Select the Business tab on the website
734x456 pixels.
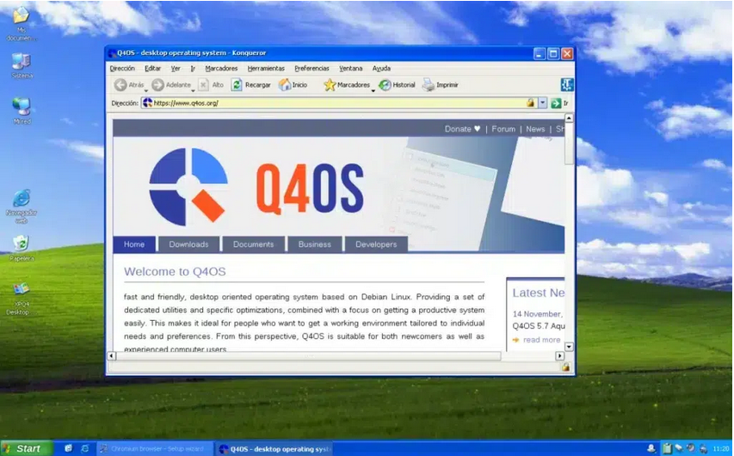pyautogui.click(x=315, y=244)
